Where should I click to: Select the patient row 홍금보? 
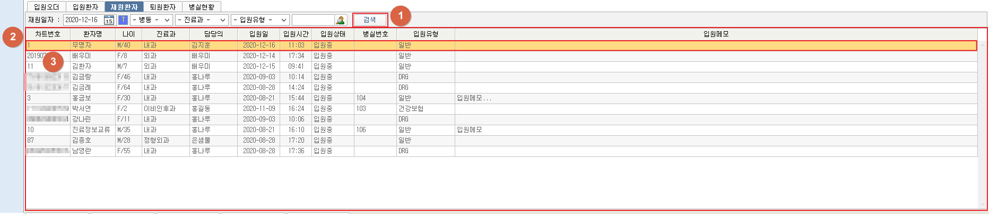[82, 98]
